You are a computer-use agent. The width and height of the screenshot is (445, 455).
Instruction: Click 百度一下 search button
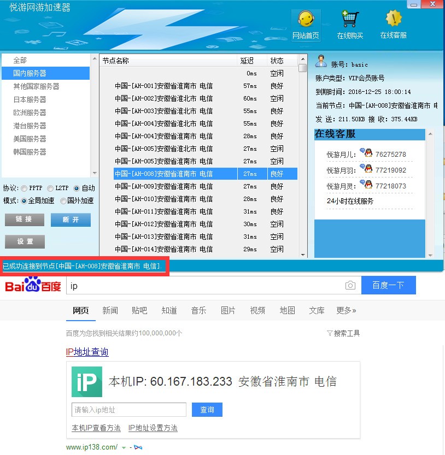[x=388, y=285]
